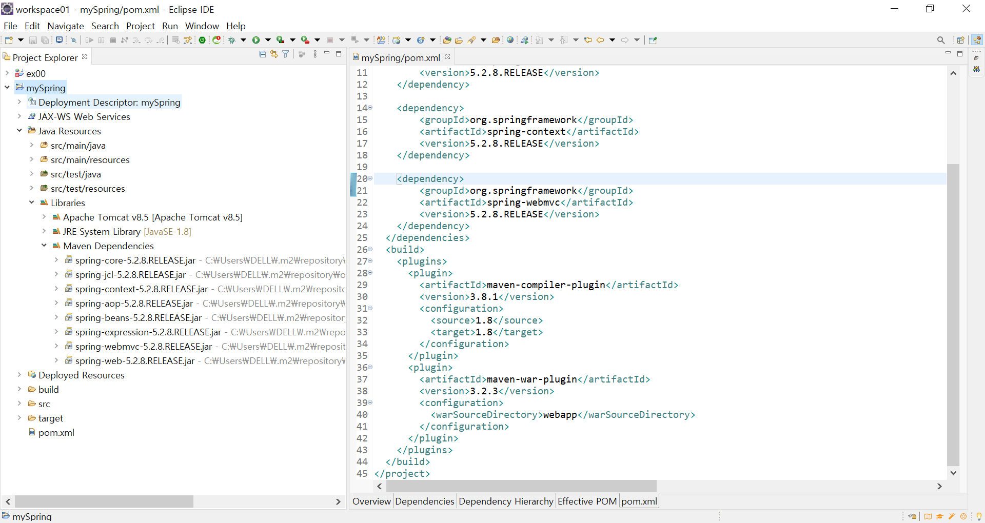Click line 29 maven-compiler-plugin text
The image size is (985, 523).
click(x=546, y=285)
